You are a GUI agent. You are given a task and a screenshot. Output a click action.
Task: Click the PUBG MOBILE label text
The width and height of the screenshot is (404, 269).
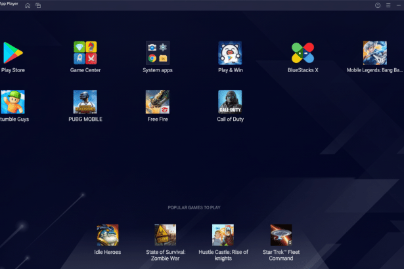[x=85, y=119]
